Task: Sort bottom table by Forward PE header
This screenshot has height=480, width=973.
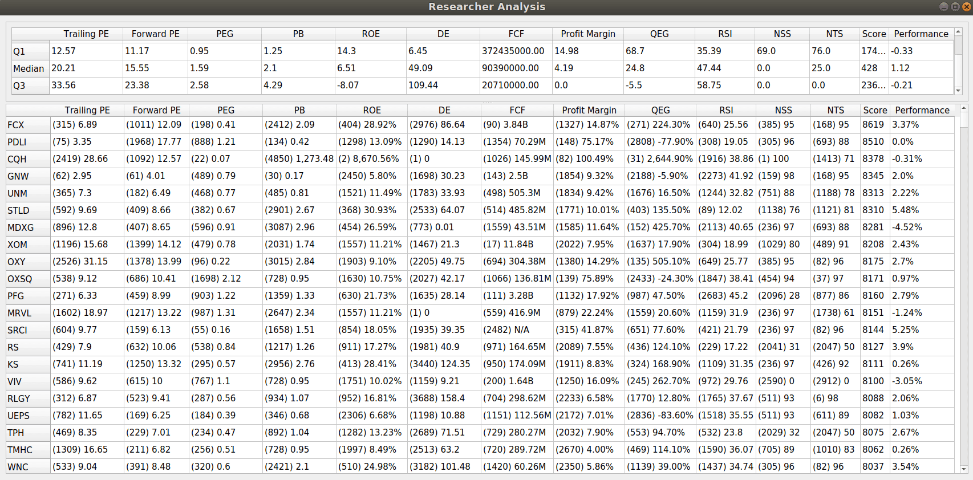Action: pos(157,110)
